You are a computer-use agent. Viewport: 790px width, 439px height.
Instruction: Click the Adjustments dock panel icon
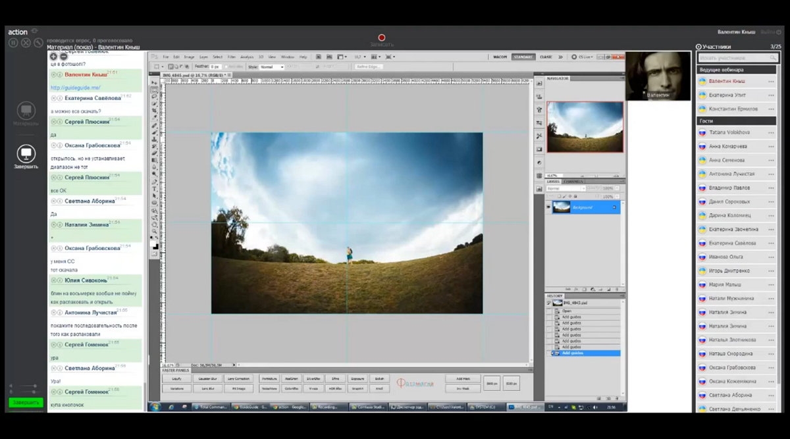(x=540, y=163)
